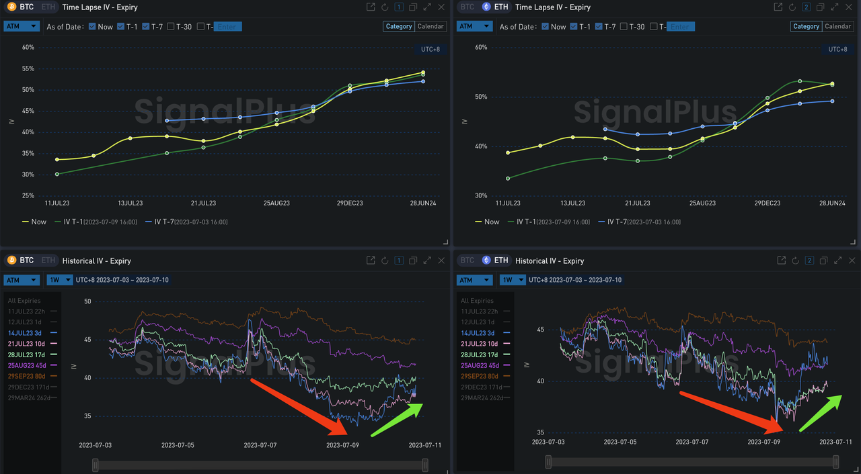Pop out the BTC Time Lapse IV panel
The width and height of the screenshot is (861, 474).
point(371,7)
